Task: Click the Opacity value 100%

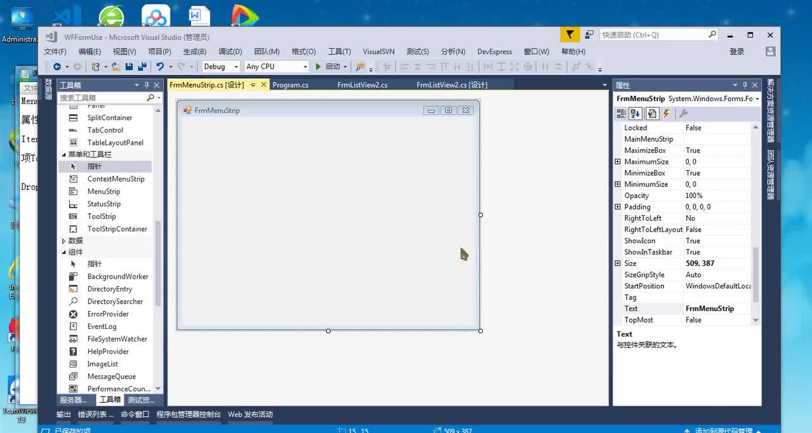Action: [717, 196]
